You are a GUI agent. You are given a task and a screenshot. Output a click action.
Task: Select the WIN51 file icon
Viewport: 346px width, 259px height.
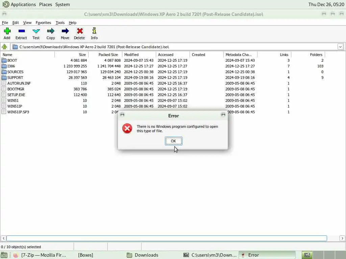(x=4, y=100)
